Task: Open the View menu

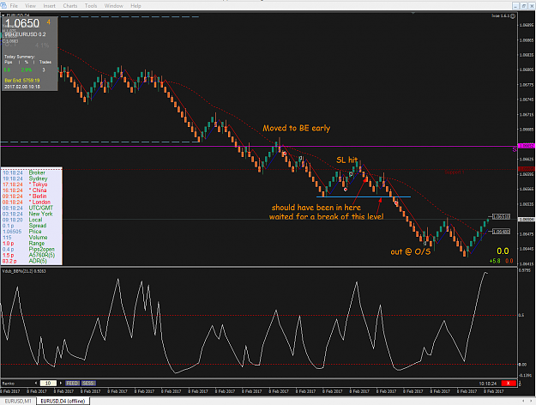Action: (30, 6)
